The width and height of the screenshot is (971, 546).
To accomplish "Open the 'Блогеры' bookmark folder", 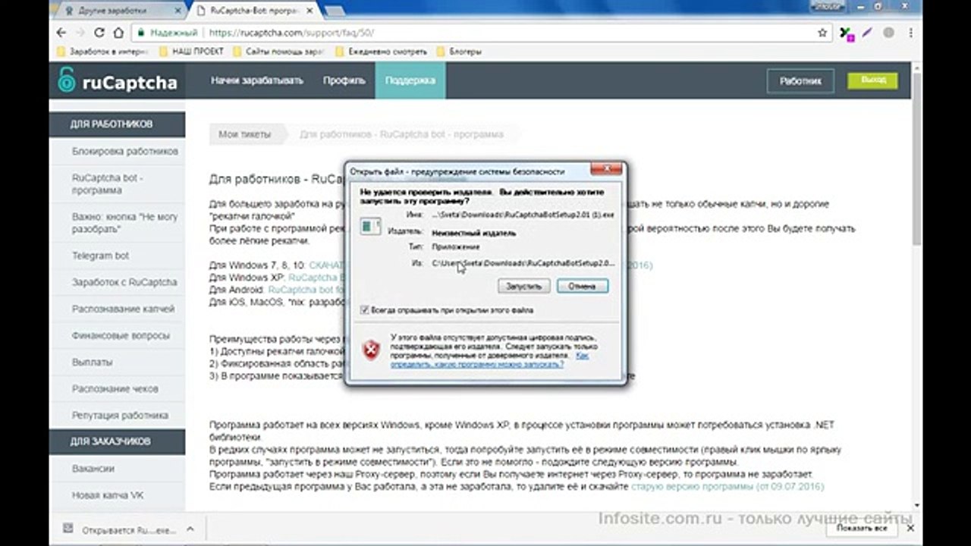I will point(458,52).
